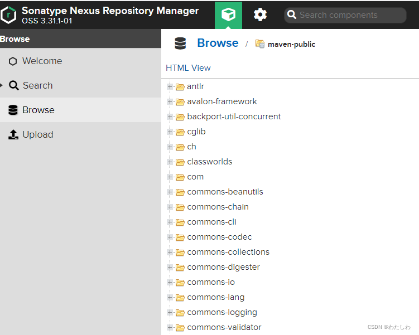
Task: Click the maven-public breadcrumb
Action: pos(292,44)
